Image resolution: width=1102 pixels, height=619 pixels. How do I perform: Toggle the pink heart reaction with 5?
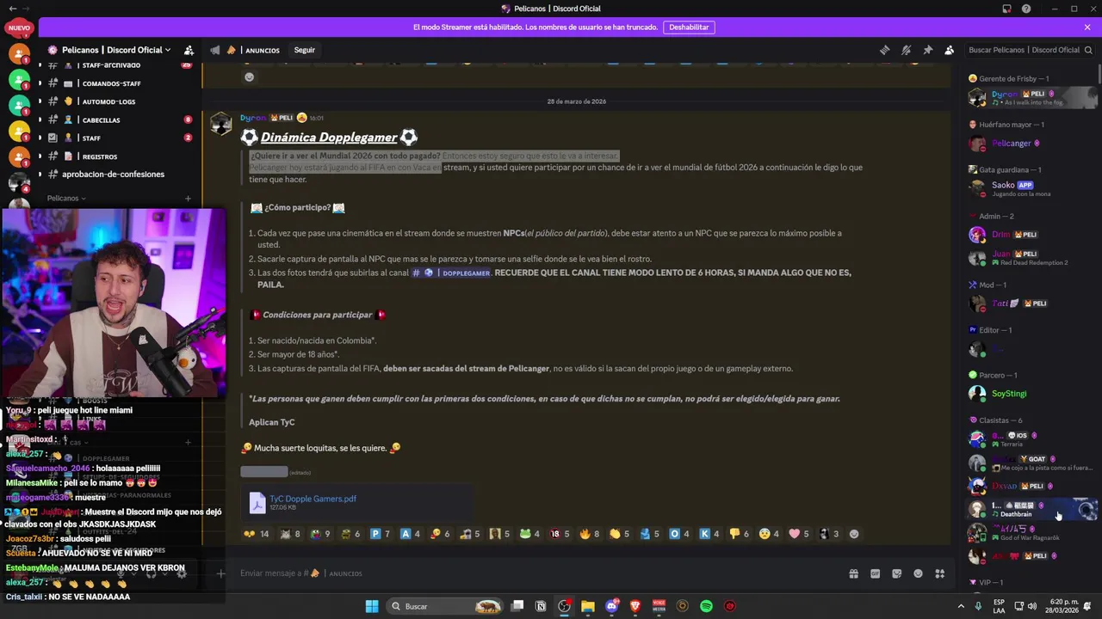tap(800, 534)
